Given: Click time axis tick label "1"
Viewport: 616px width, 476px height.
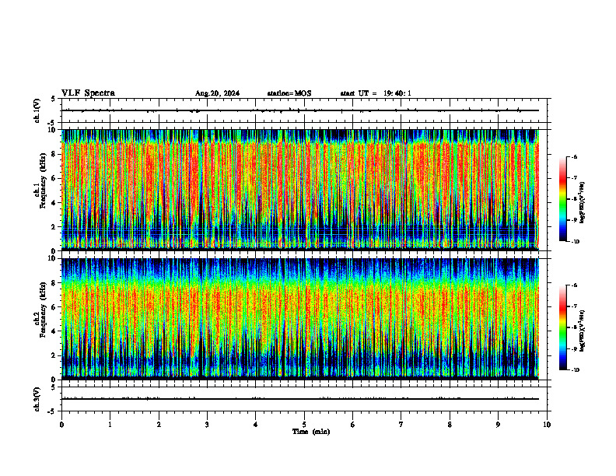Looking at the screenshot, I should coord(110,425).
